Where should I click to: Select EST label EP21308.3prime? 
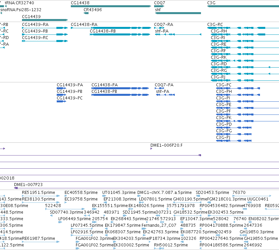[120, 199]
